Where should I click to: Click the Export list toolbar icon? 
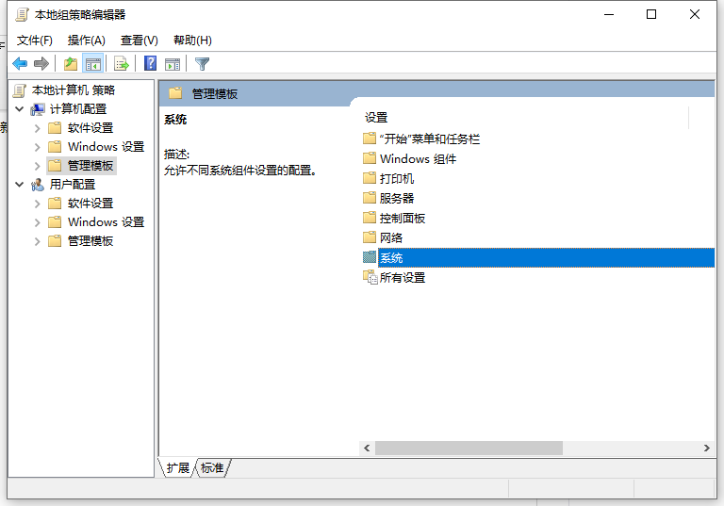click(x=121, y=64)
